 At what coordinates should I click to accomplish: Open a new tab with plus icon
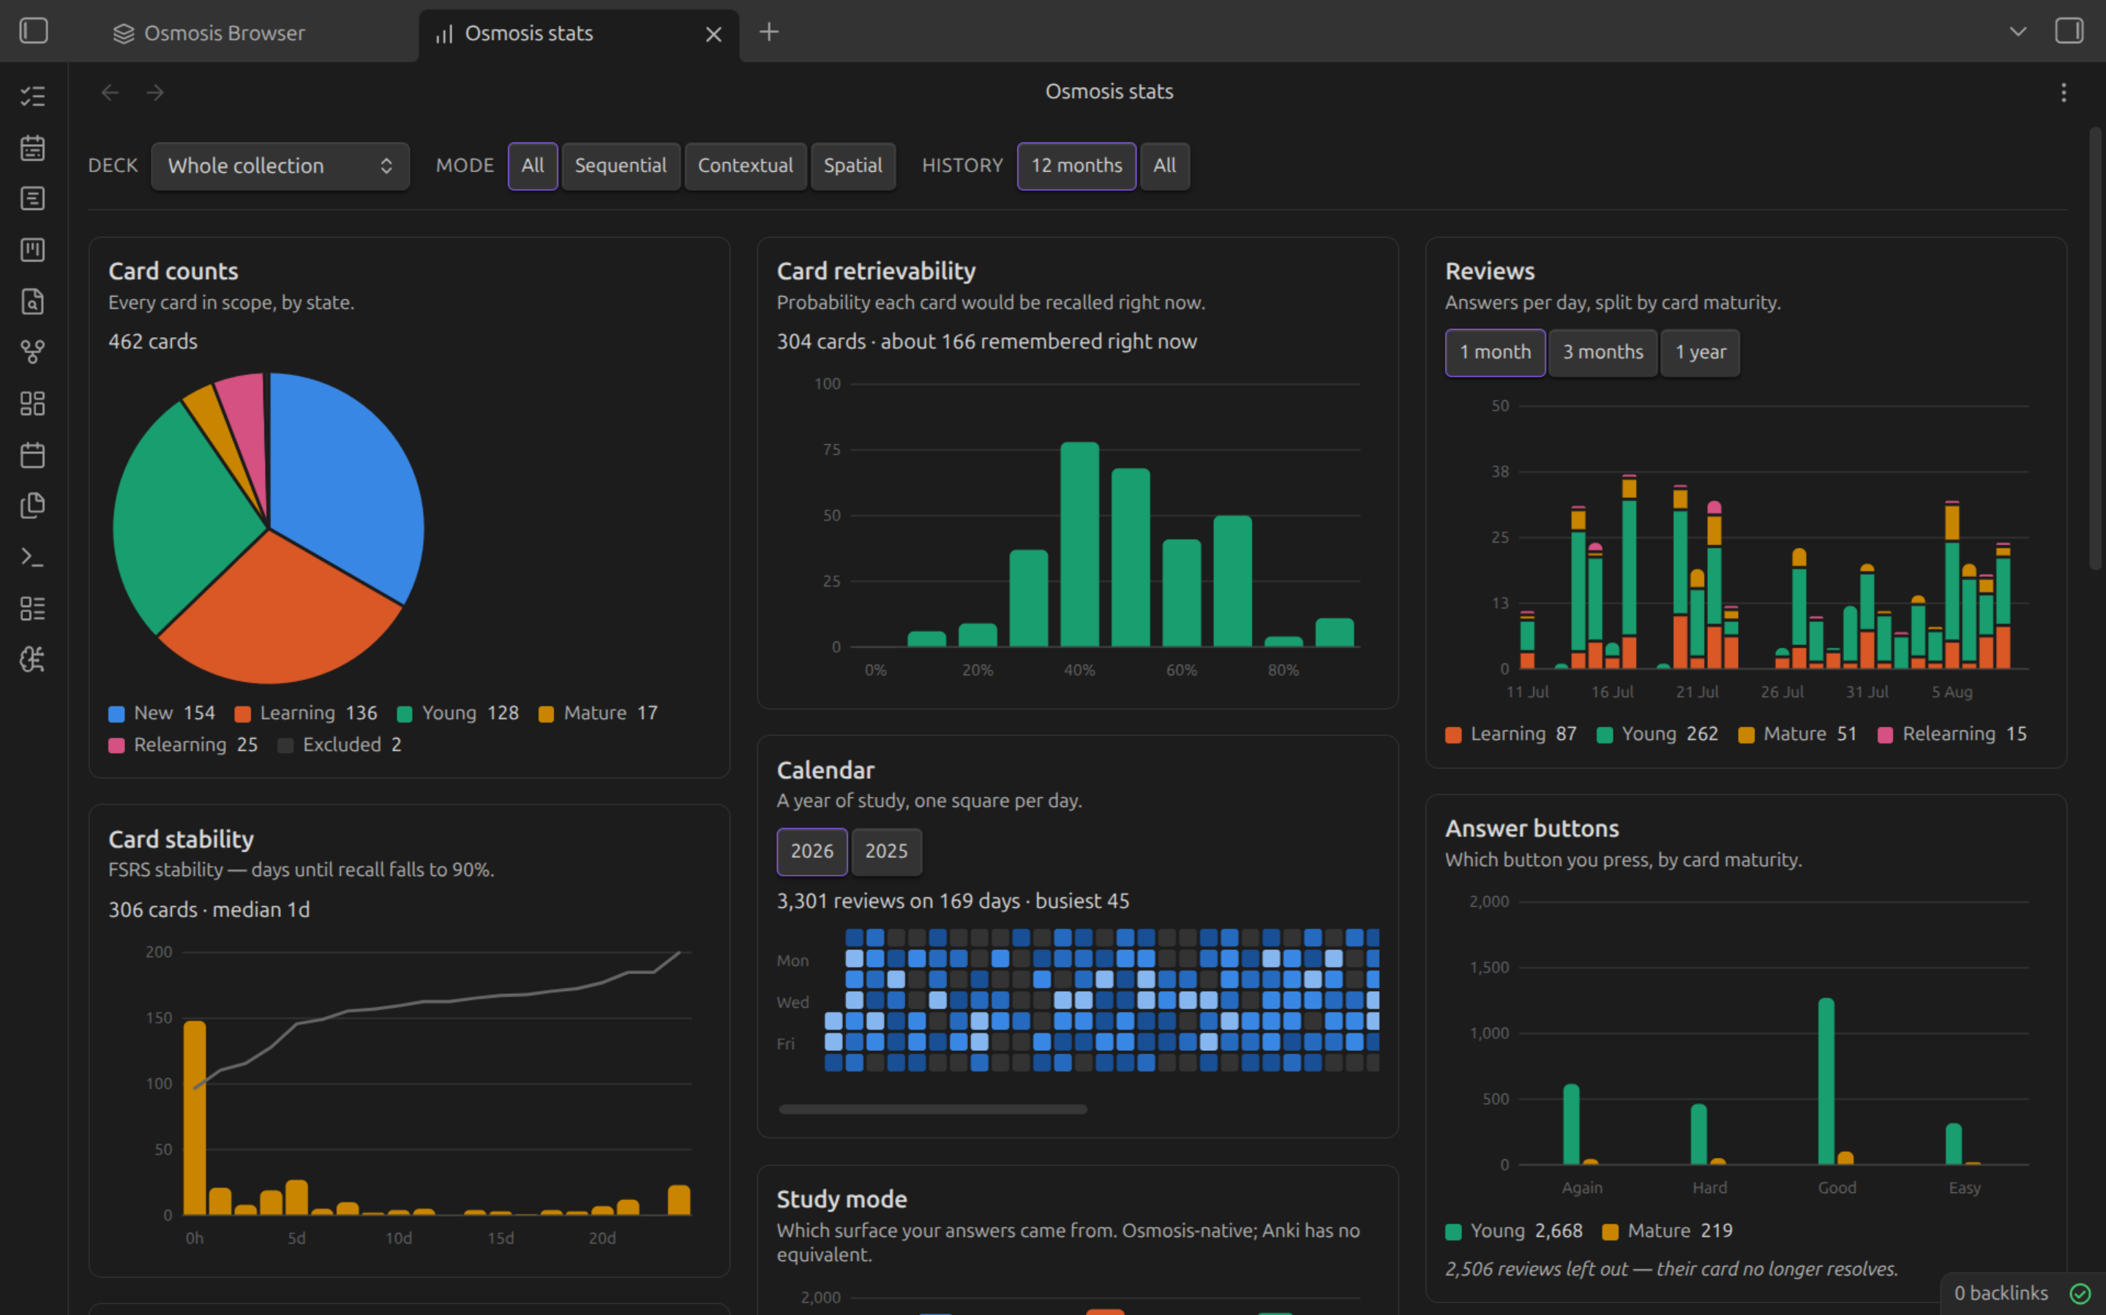pyautogui.click(x=769, y=32)
